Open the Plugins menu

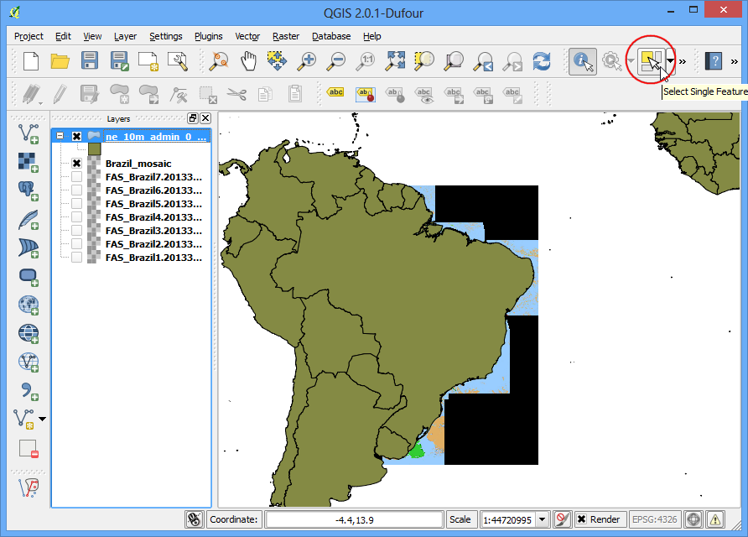point(209,36)
